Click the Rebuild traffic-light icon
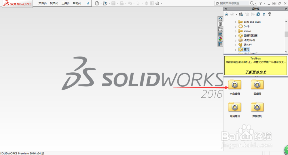This screenshot has height=155, width=288. pyautogui.click(x=146, y=3)
